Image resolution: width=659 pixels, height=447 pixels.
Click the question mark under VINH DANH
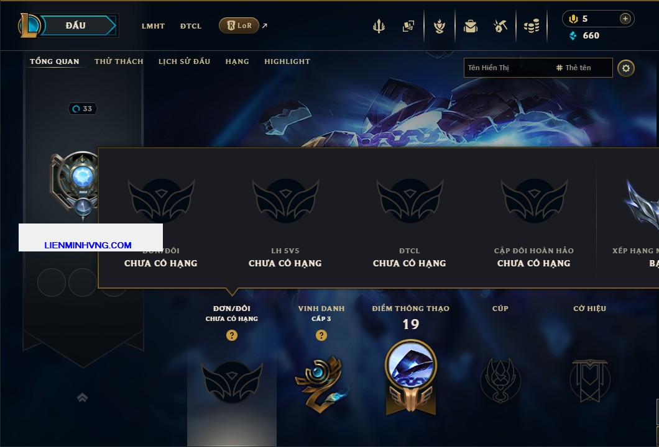[321, 335]
